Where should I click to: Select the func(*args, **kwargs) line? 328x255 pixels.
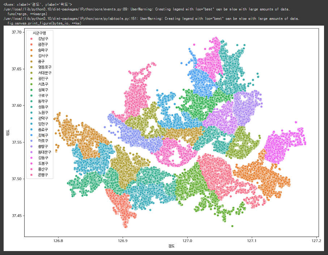pyautogui.click(x=27, y=14)
